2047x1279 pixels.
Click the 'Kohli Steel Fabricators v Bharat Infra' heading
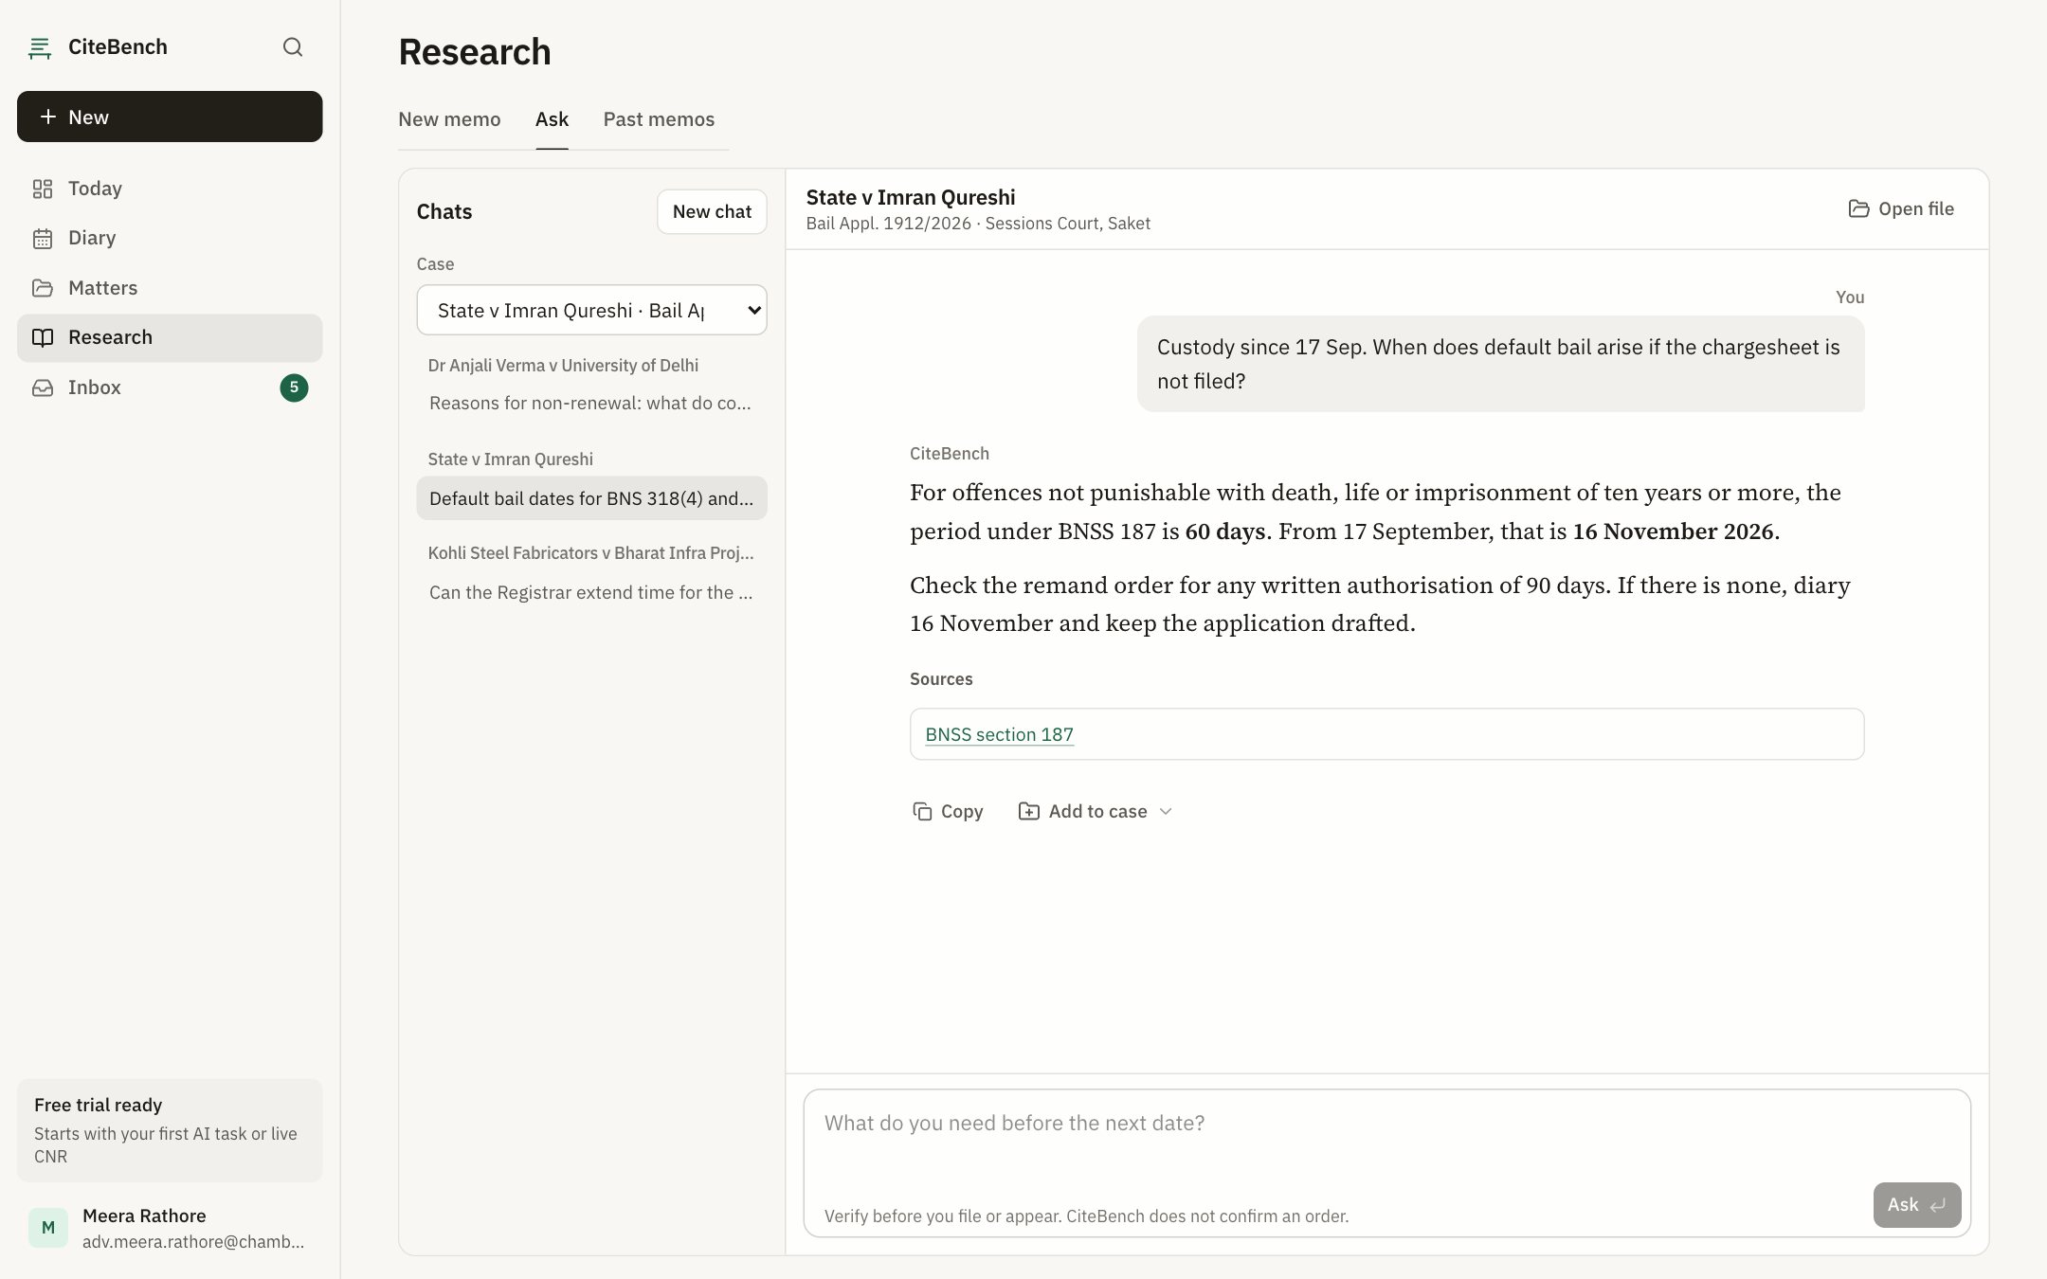click(x=590, y=553)
